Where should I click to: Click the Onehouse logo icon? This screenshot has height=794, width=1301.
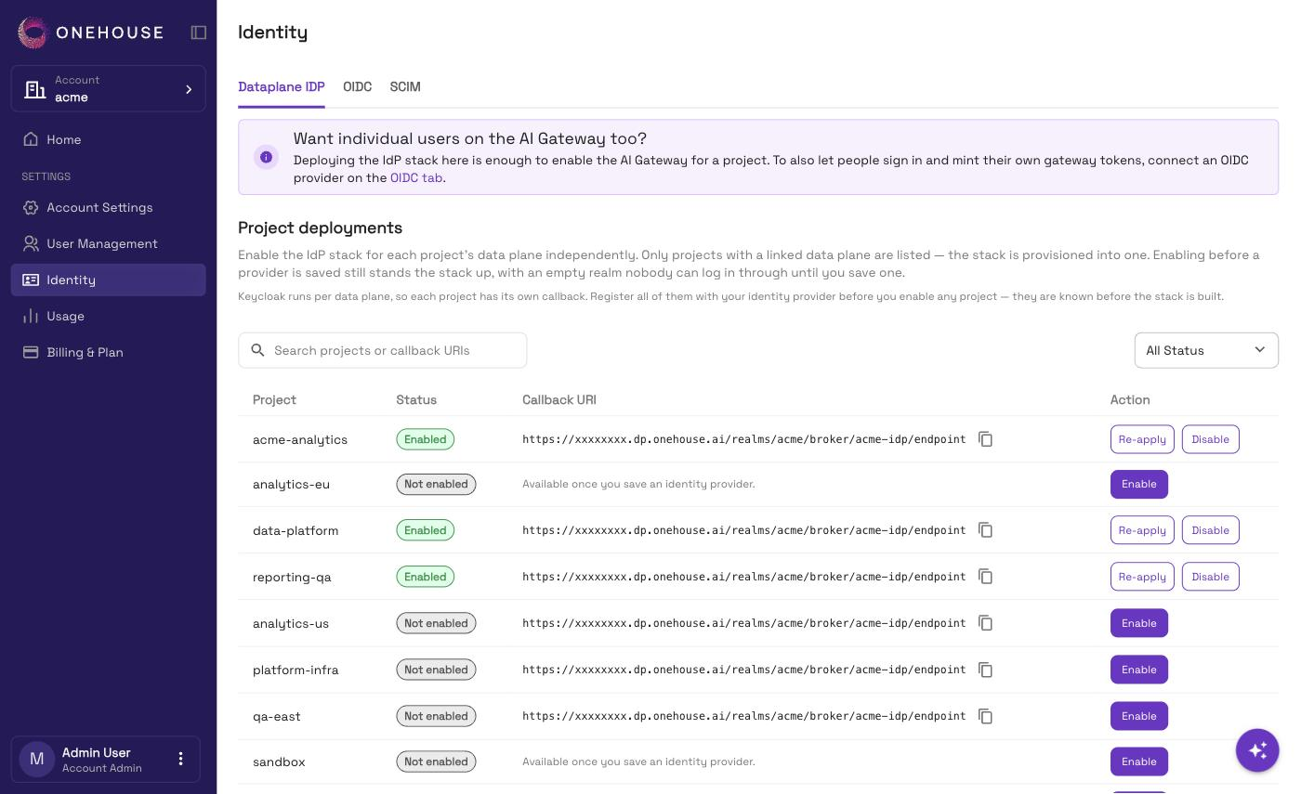[x=33, y=33]
